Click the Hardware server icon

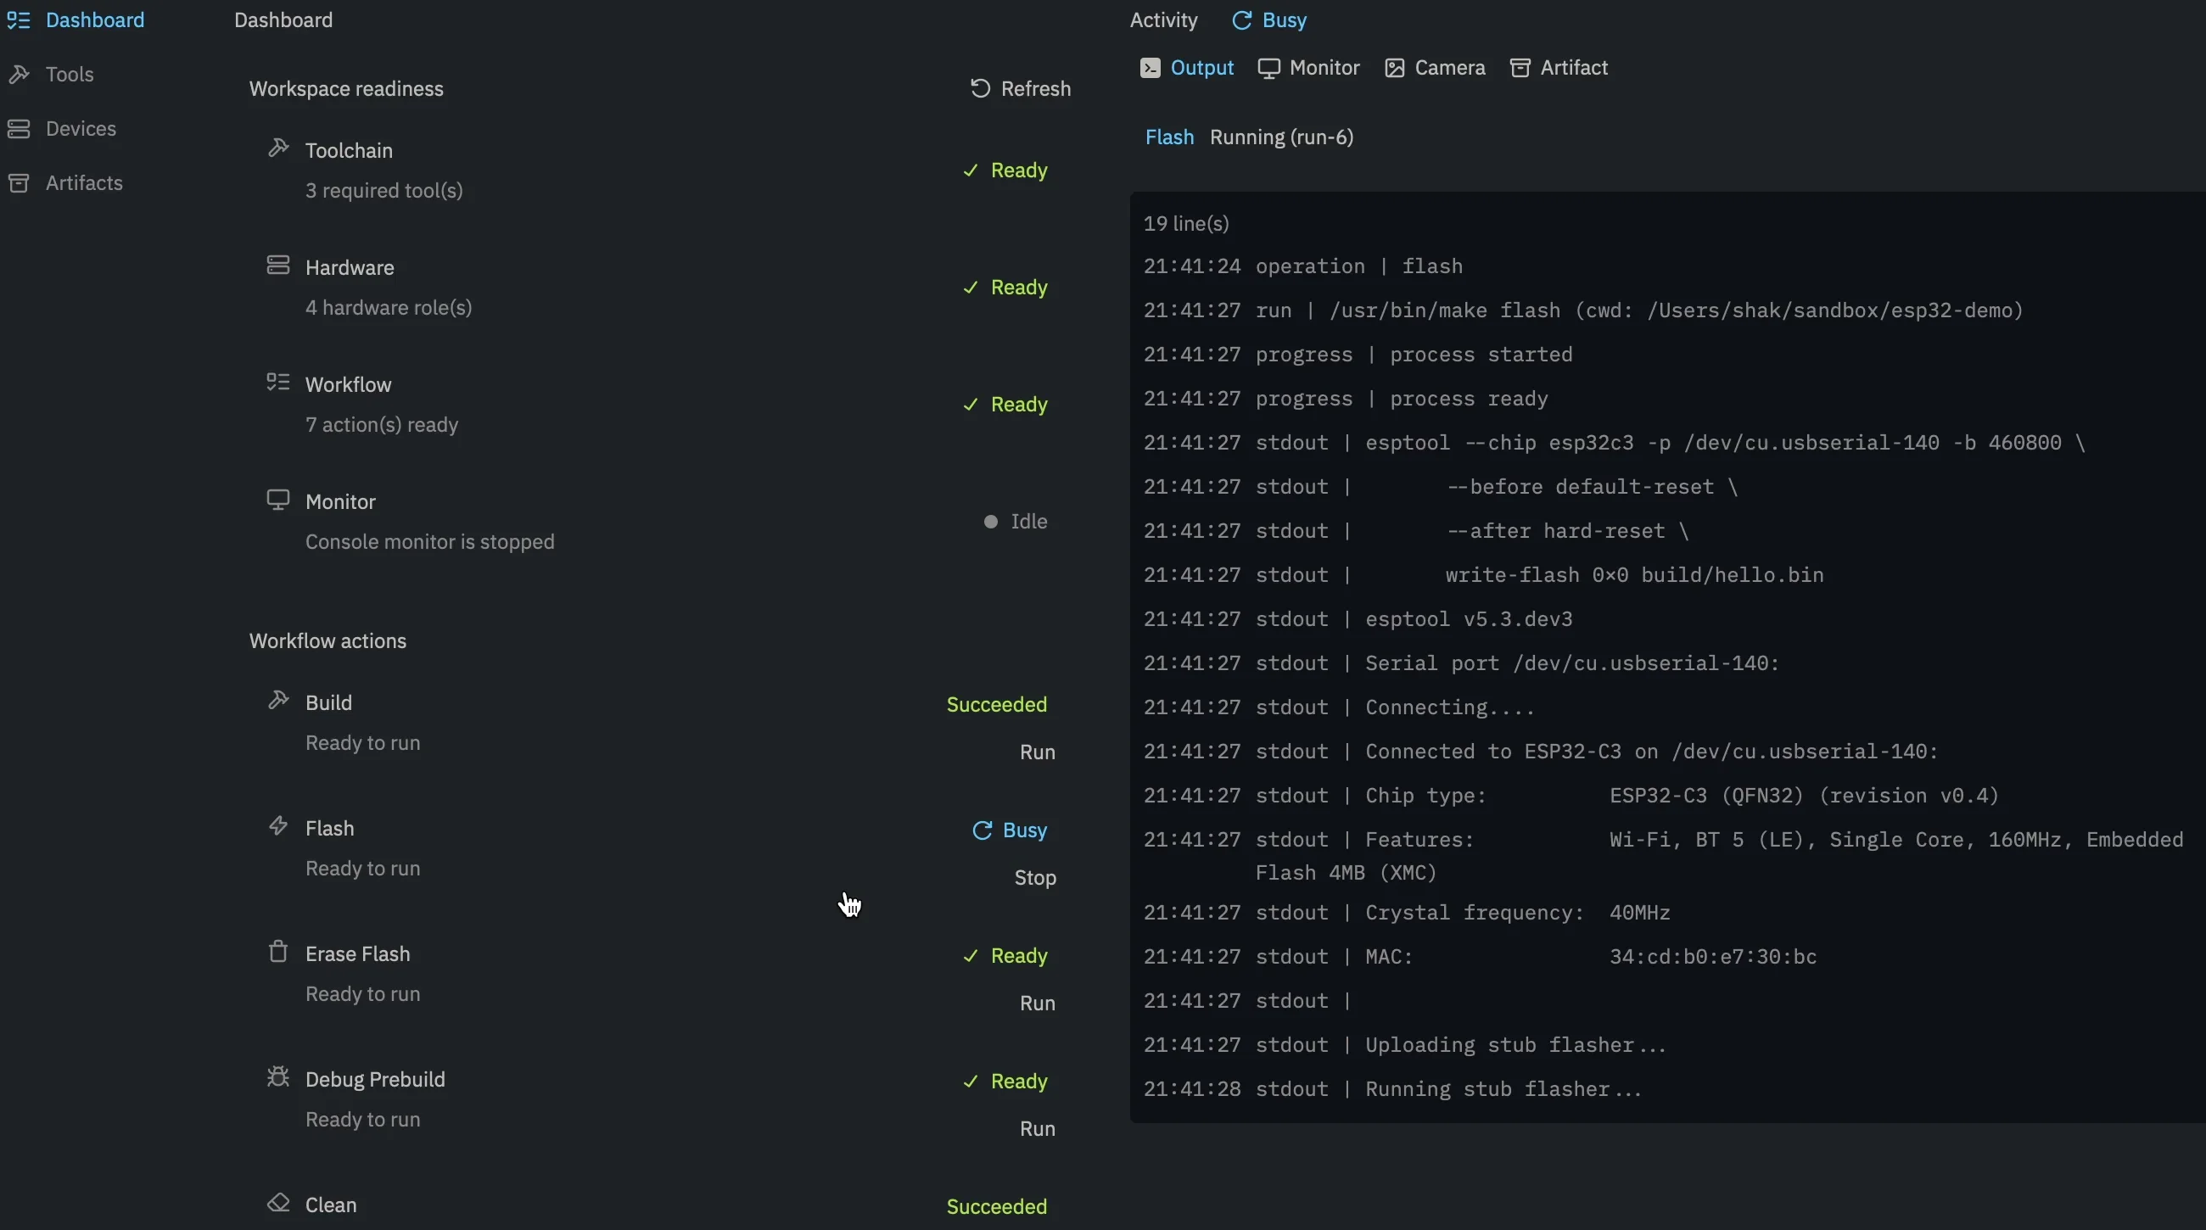(278, 266)
